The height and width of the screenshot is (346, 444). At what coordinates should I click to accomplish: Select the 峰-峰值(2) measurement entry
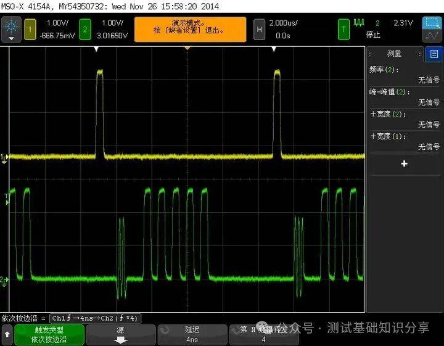404,97
